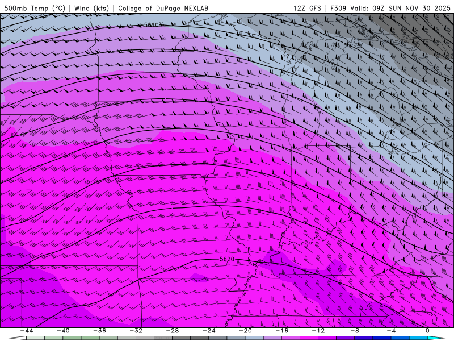Click the -44 colorbar tick label
Image resolution: width=454 pixels, height=341 pixels.
click(27, 331)
